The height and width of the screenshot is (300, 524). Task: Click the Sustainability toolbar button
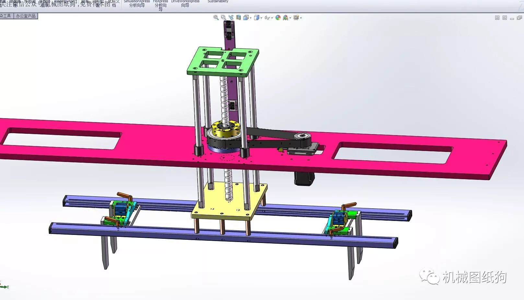click(x=218, y=2)
